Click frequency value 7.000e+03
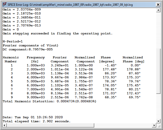 [36, 89]
